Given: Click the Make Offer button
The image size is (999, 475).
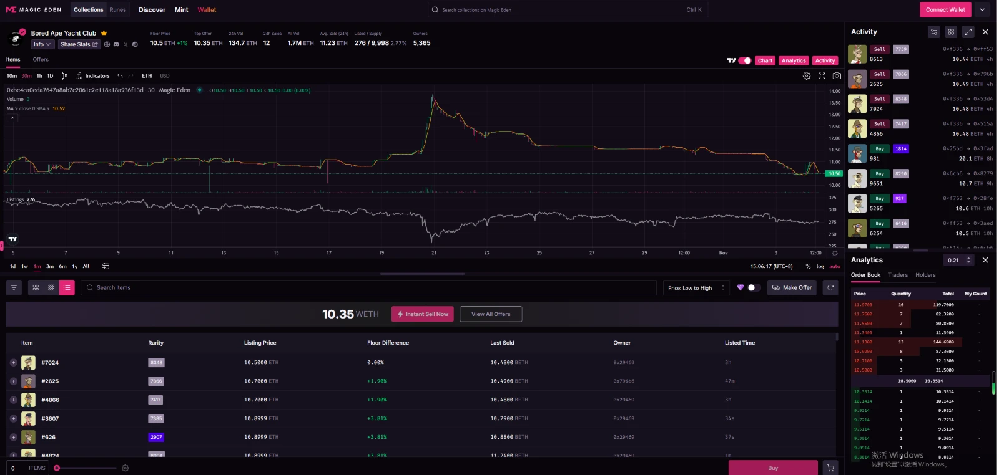Looking at the screenshot, I should click(x=792, y=287).
